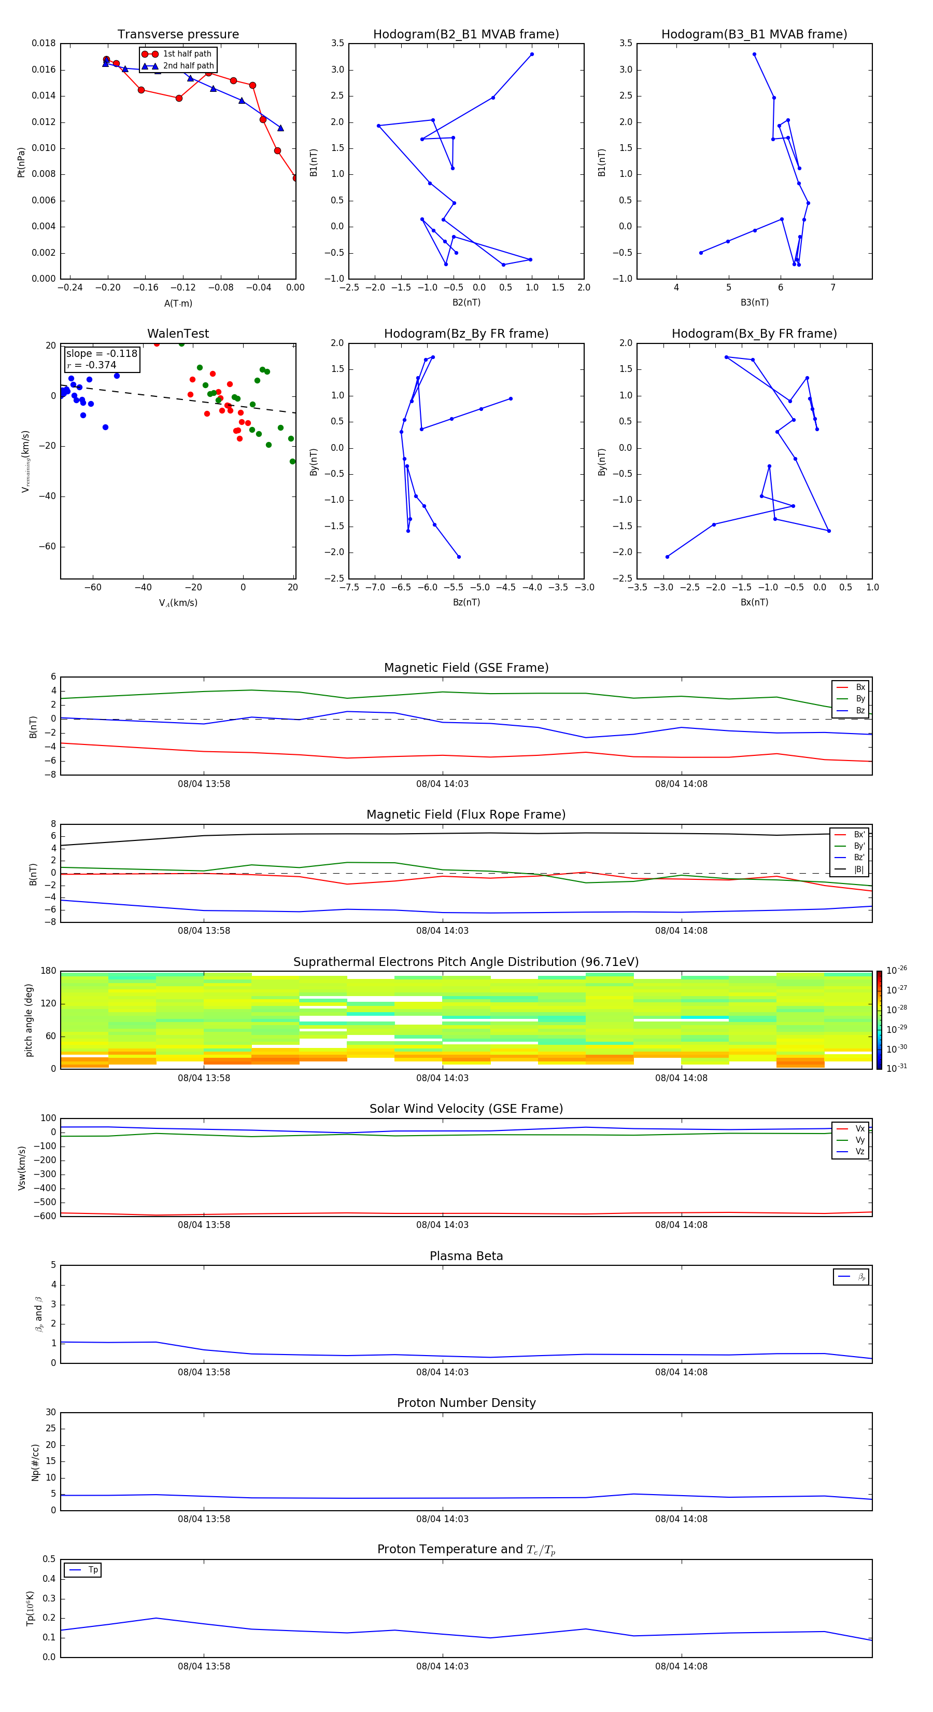Click '08/04 14:08' tick under Proton Temperature plot

pos(681,1666)
